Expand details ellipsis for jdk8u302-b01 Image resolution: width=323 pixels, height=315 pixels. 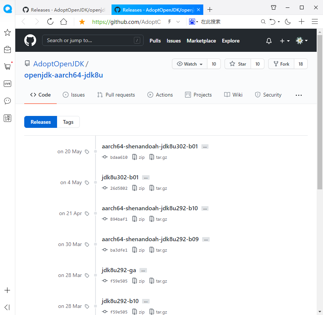[145, 178]
